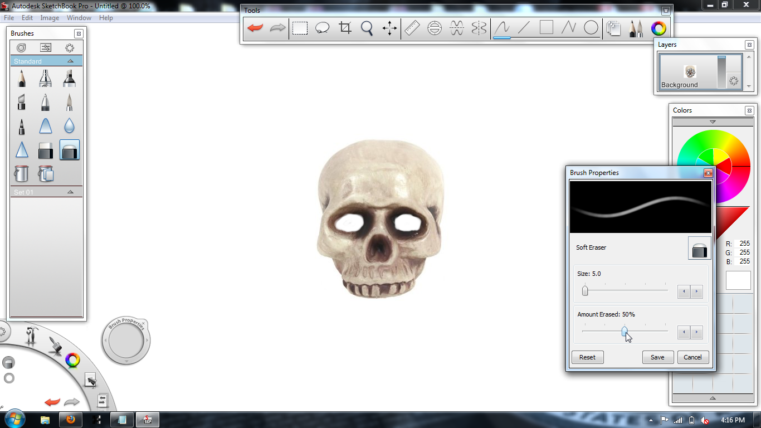This screenshot has height=428, width=761.
Task: Open the Brushes panel marking menu circle
Action: click(70, 48)
